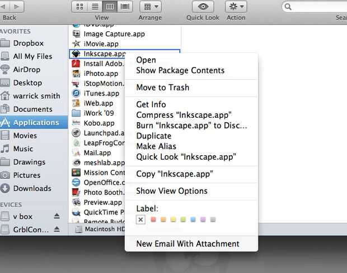The height and width of the screenshot is (273, 347).
Task: Open Downloads from the sidebar
Action: 34,189
